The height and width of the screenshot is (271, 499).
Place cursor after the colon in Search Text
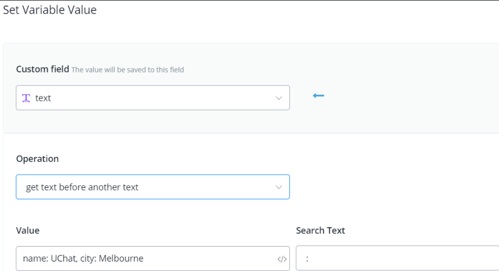pyautogui.click(x=310, y=259)
